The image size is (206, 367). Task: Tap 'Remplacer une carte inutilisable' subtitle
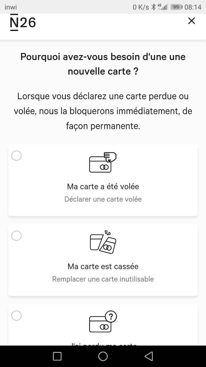(103, 279)
